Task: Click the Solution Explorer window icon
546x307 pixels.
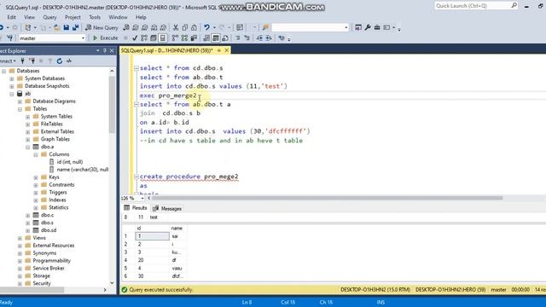Action: coord(358,27)
